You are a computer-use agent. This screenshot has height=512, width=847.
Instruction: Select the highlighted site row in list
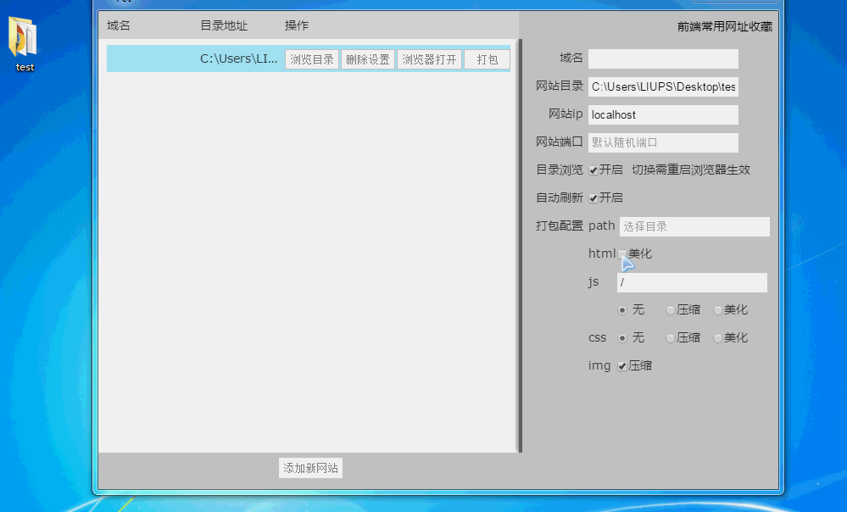coord(153,59)
